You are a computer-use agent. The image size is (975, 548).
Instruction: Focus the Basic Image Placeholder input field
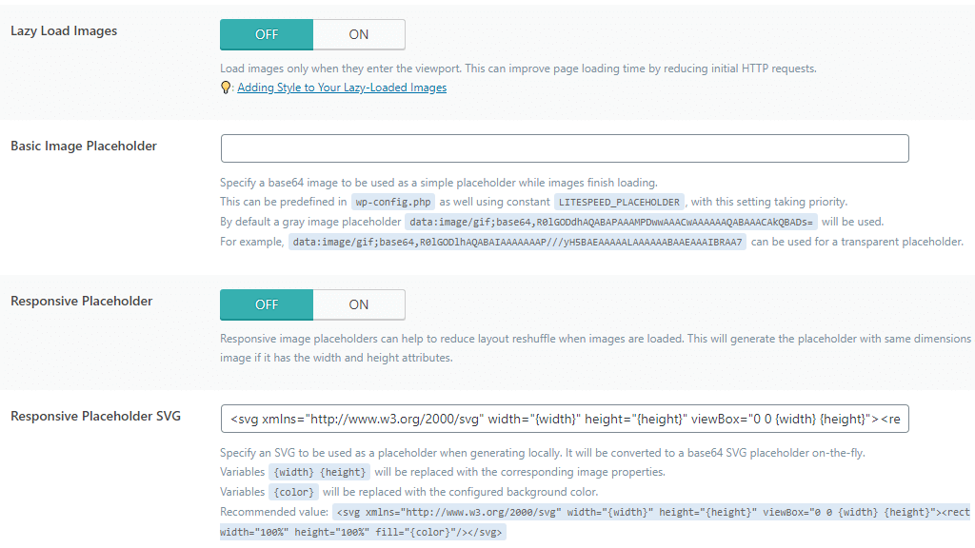click(565, 148)
